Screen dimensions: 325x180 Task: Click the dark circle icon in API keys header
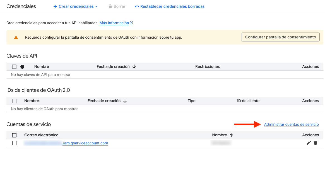click(22, 67)
